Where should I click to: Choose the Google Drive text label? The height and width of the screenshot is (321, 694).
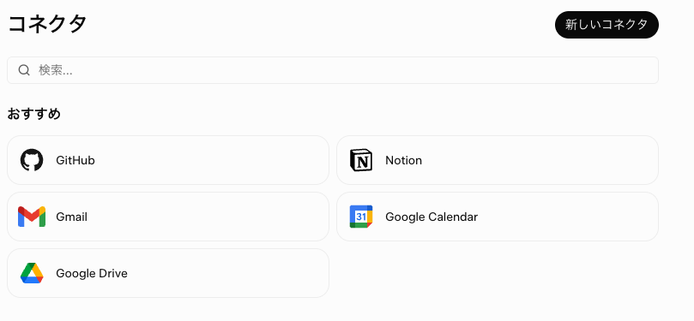pyautogui.click(x=92, y=273)
